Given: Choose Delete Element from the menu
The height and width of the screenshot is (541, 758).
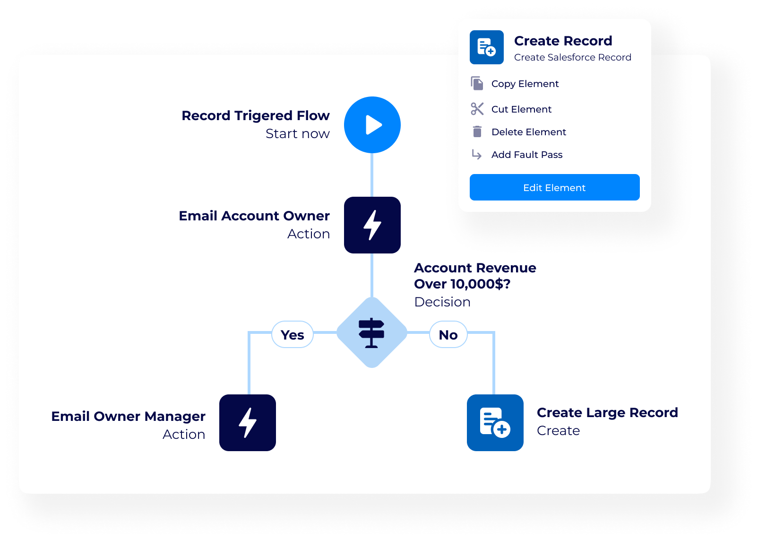Looking at the screenshot, I should (x=528, y=132).
